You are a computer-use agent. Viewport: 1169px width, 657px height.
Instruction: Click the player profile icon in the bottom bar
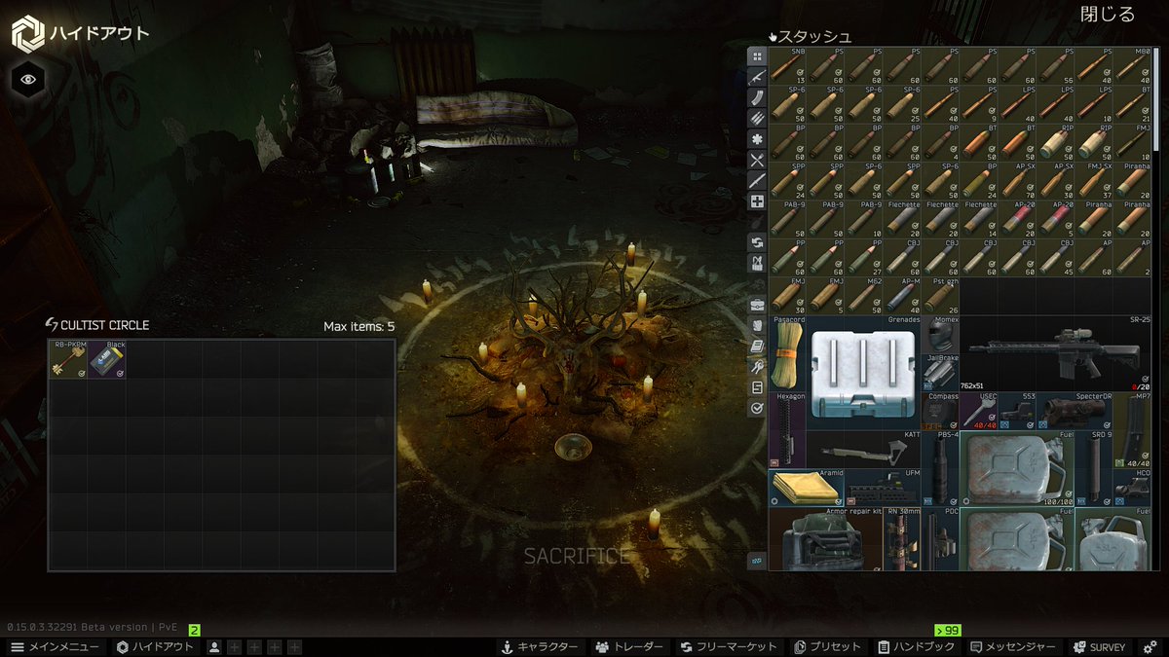point(214,647)
